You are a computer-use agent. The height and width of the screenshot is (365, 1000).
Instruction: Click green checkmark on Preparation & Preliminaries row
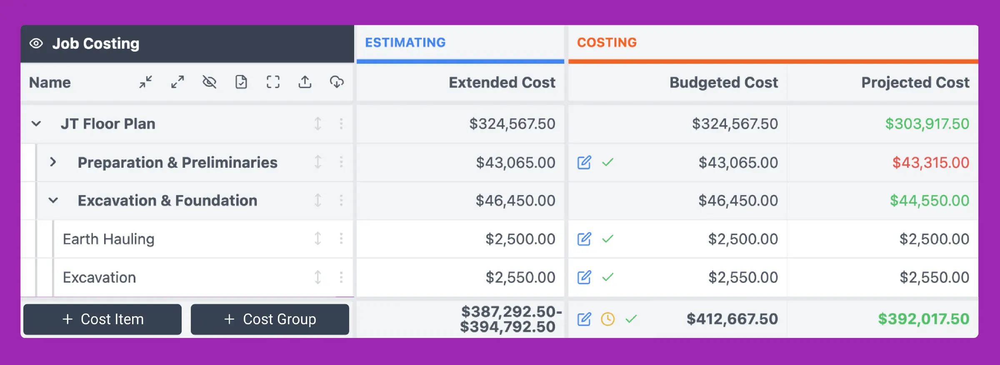608,162
